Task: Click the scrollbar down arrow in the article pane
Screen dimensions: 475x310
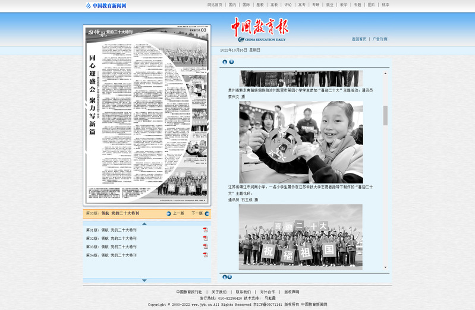Action: [385, 268]
